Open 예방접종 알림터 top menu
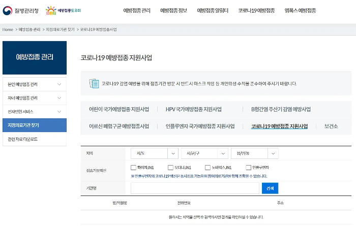Viewport: 356px width, 226px height. click(213, 11)
